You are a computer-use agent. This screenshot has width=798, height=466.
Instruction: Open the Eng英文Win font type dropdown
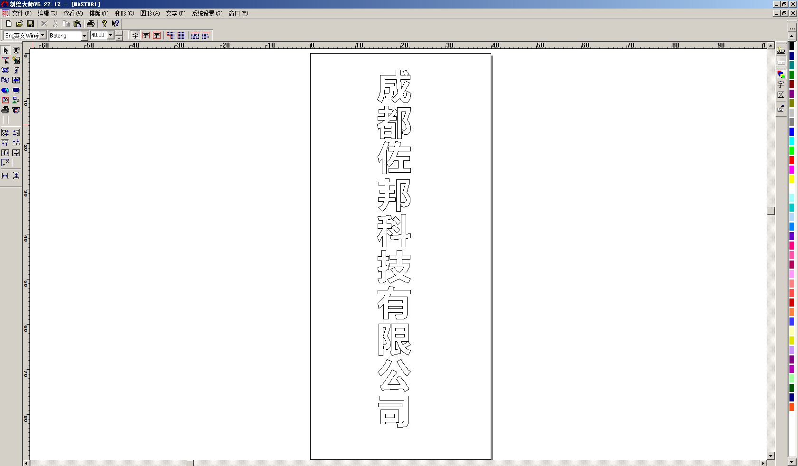[43, 36]
